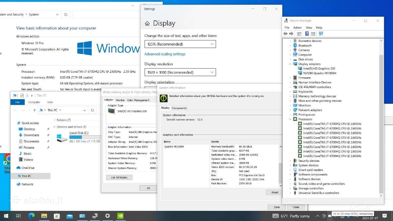Click the This PC address bar path field

click(62, 110)
